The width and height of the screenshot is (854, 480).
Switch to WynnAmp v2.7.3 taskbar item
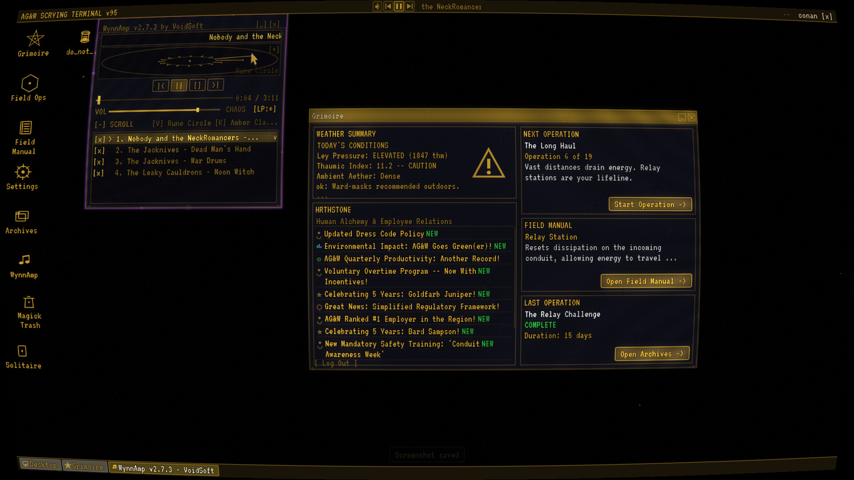pyautogui.click(x=163, y=469)
